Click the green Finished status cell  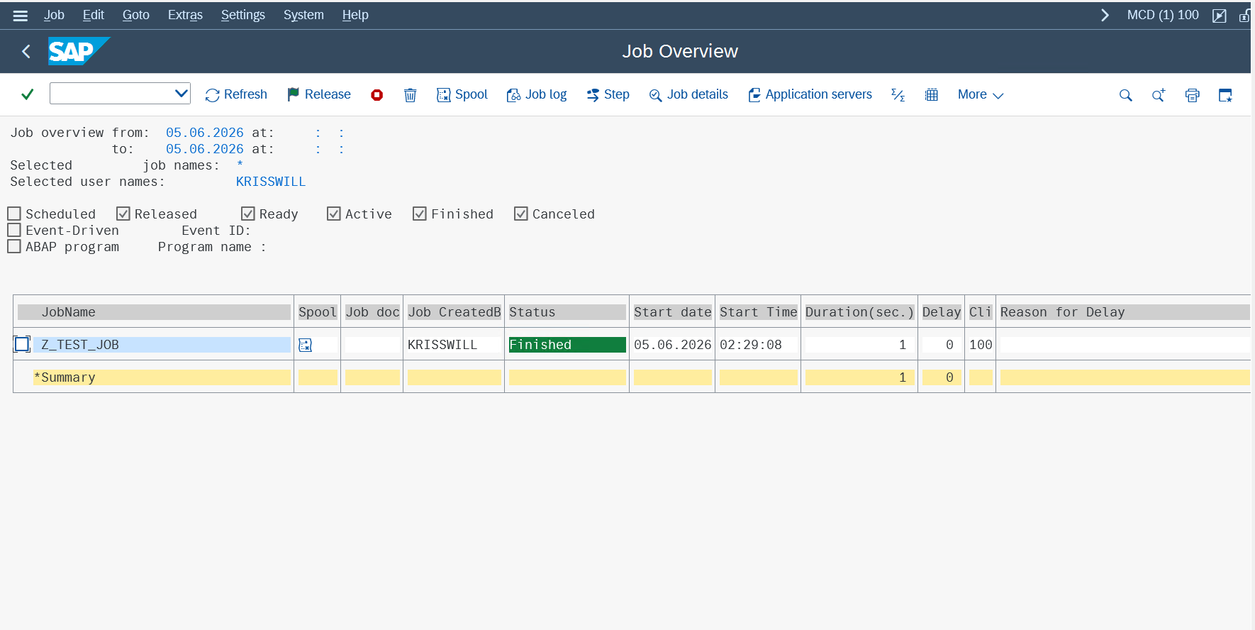567,345
